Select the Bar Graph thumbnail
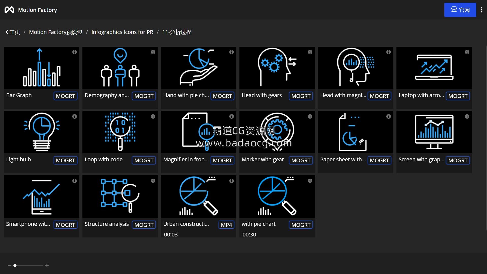The height and width of the screenshot is (274, 487). pyautogui.click(x=42, y=68)
